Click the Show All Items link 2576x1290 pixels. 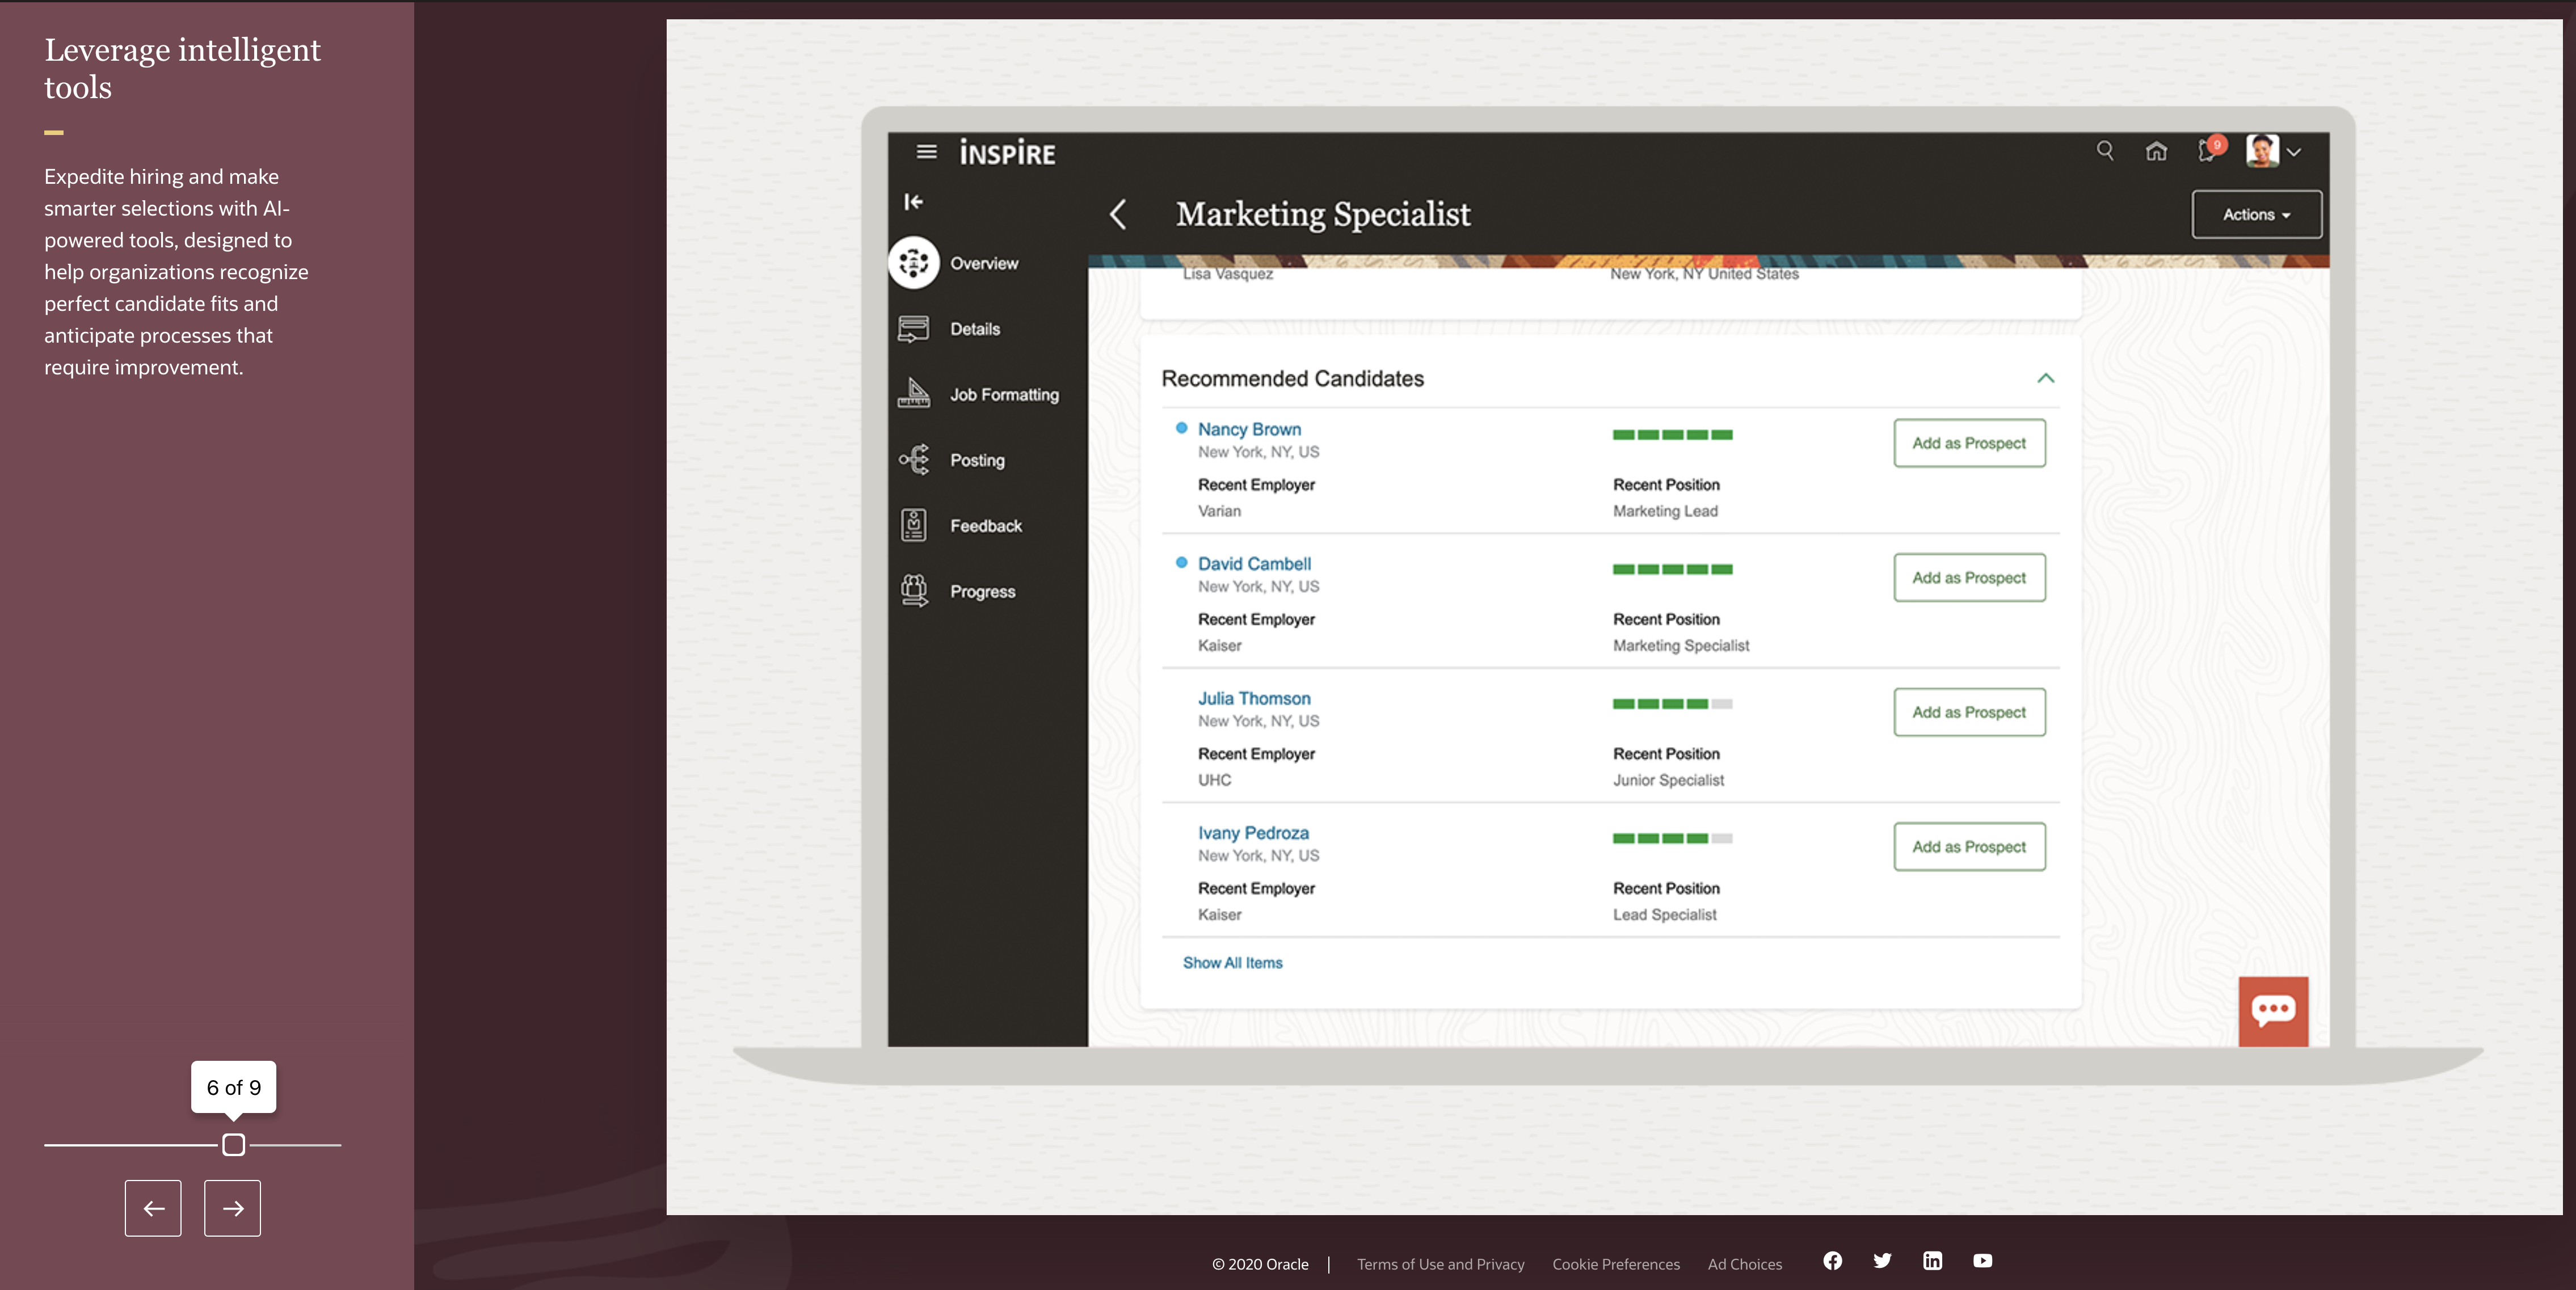pos(1232,963)
